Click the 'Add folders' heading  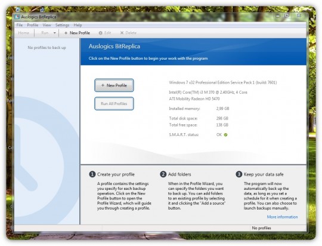[179, 174]
